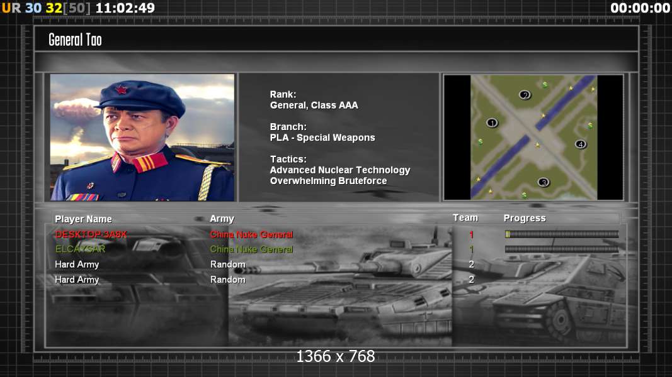672x377 pixels.
Task: Click start position marker 4 on map
Action: coord(580,144)
